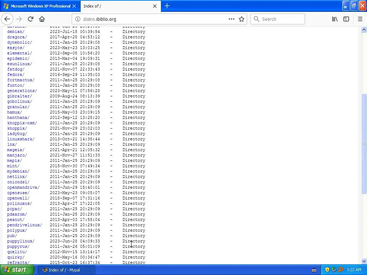Select the 'Index of /' tab
This screenshot has width=367, height=275.
click(120, 6)
